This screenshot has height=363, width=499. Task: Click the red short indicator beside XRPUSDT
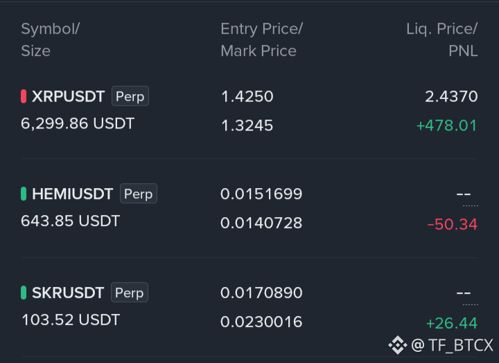[x=24, y=96]
